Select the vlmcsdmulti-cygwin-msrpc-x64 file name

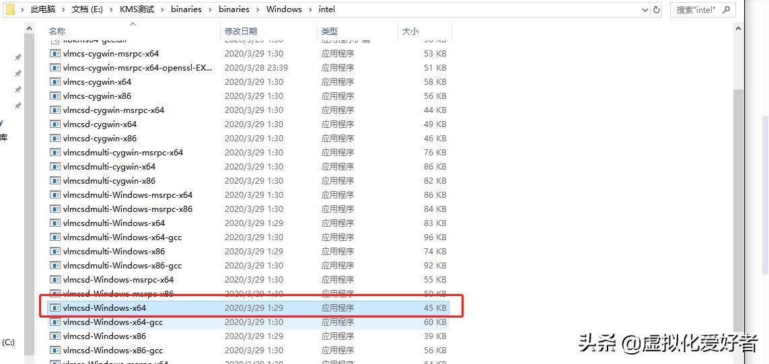[x=123, y=153]
